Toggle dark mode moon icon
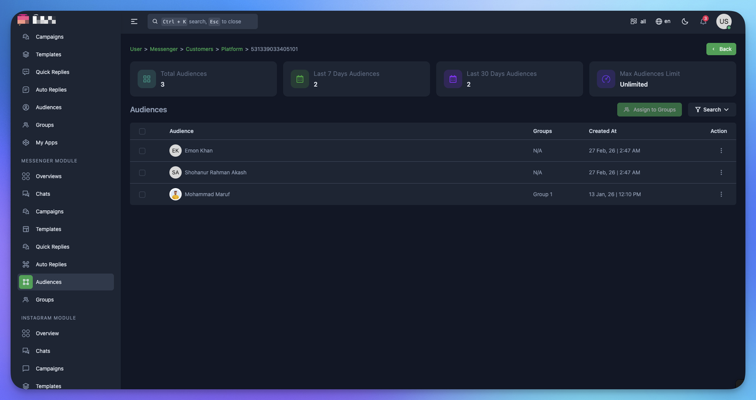The image size is (756, 400). [684, 21]
